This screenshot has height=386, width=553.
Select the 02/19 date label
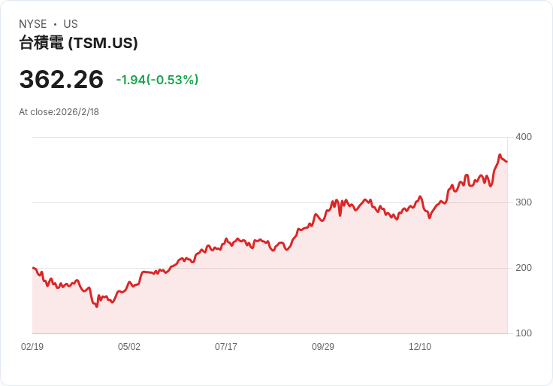(32, 346)
